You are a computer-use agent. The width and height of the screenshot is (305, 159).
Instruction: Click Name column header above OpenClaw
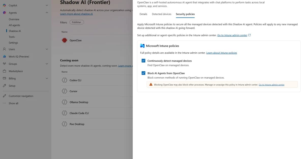pyautogui.click(x=65, y=32)
